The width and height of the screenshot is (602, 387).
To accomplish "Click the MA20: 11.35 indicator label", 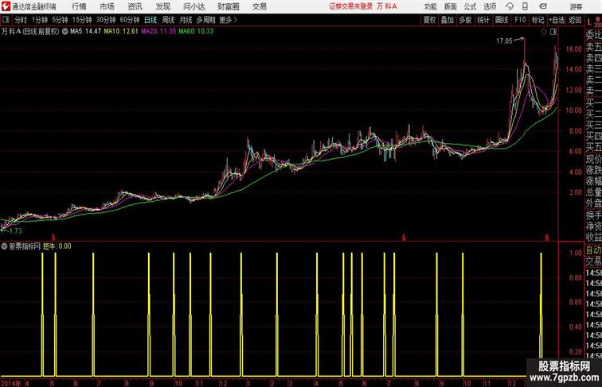I will tap(158, 32).
